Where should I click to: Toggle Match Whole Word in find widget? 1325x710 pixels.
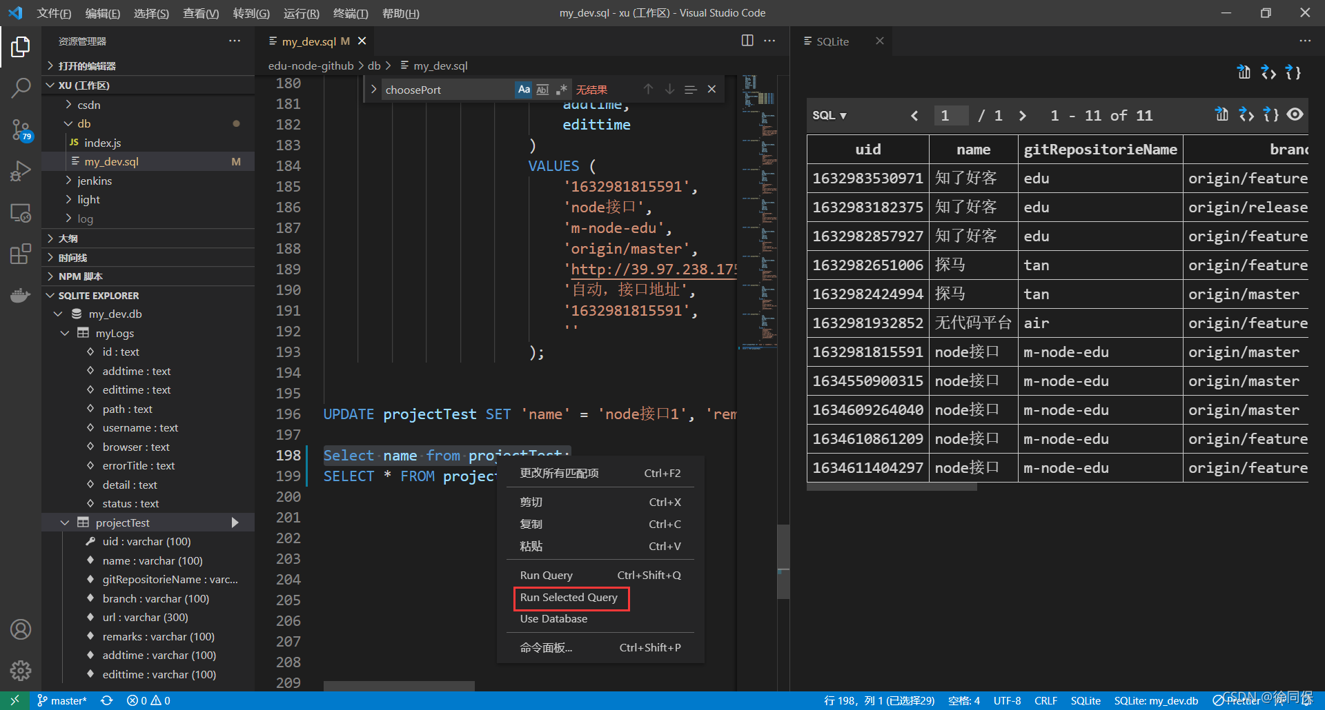click(542, 89)
